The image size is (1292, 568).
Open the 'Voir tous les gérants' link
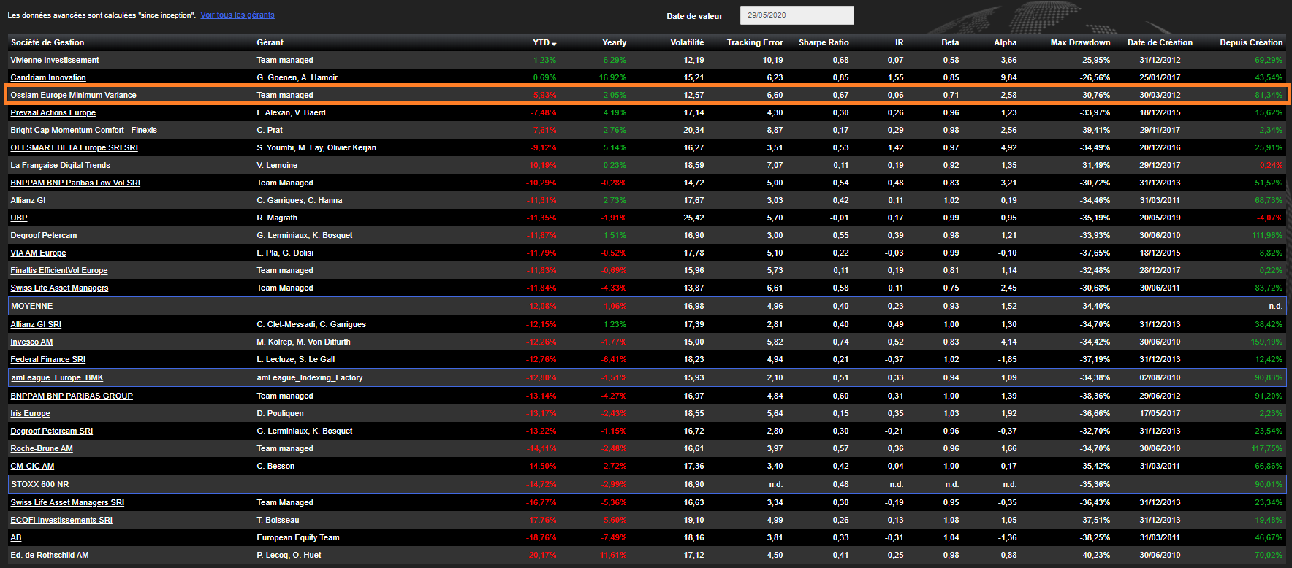click(x=237, y=15)
